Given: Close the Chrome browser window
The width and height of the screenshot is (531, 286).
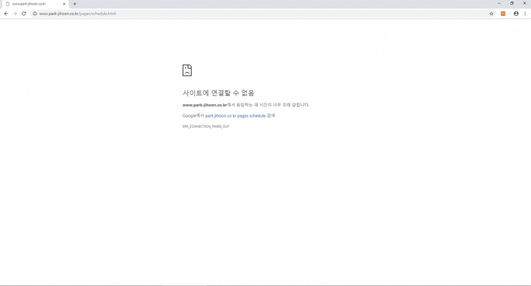Looking at the screenshot, I should click(x=524, y=4).
